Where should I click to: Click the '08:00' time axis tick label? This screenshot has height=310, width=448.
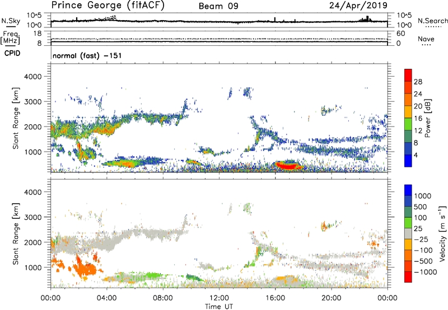(x=163, y=298)
